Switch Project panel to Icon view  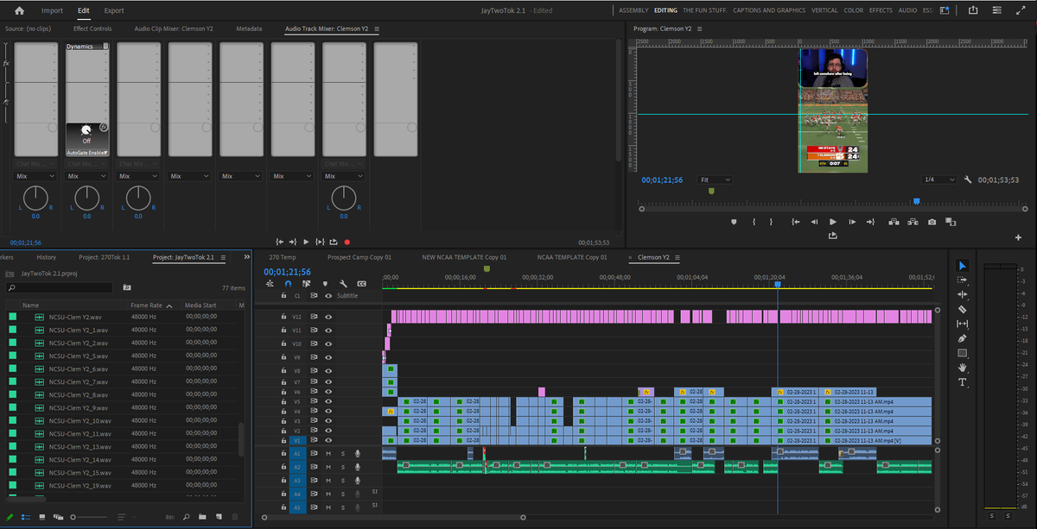point(41,516)
